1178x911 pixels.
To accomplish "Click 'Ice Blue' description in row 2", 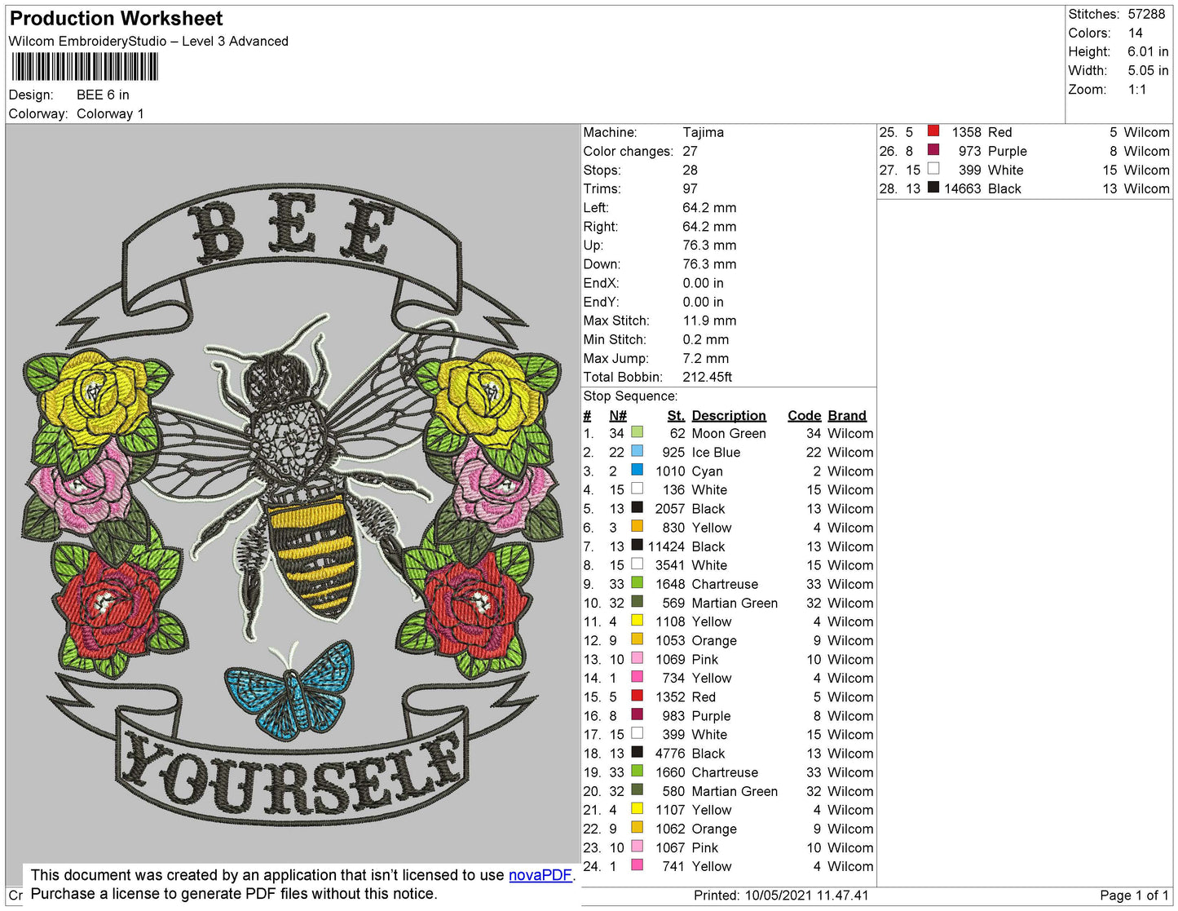I will click(716, 452).
